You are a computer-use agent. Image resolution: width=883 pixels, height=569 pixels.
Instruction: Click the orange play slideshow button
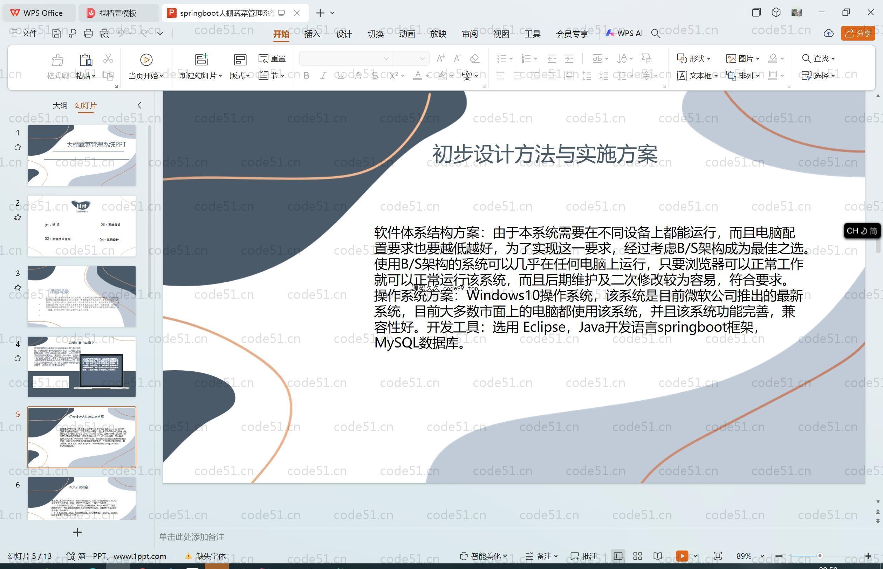tap(682, 556)
